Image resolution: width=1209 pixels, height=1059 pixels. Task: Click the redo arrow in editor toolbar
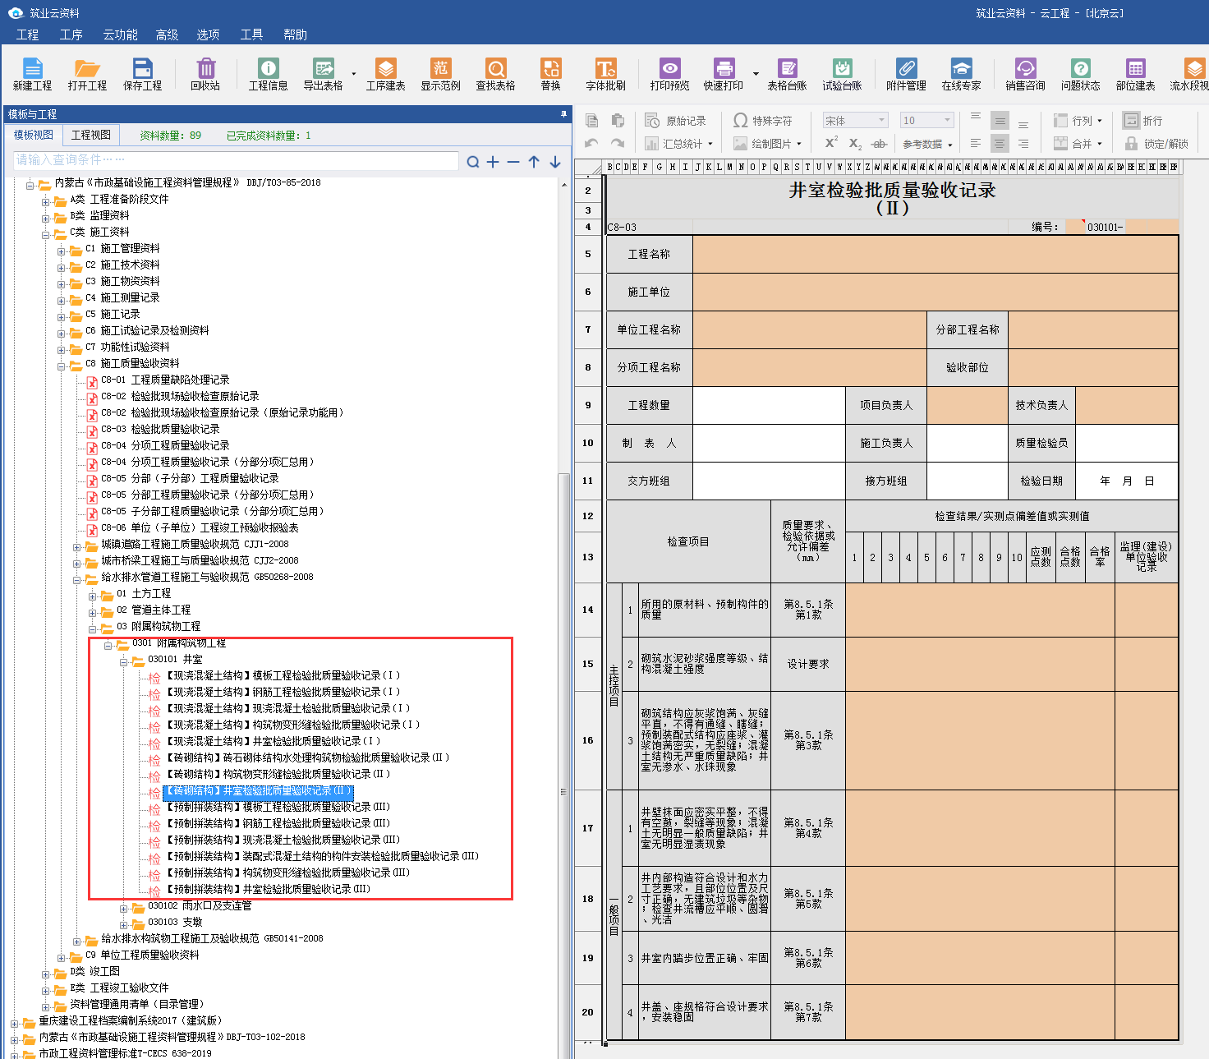tap(618, 144)
